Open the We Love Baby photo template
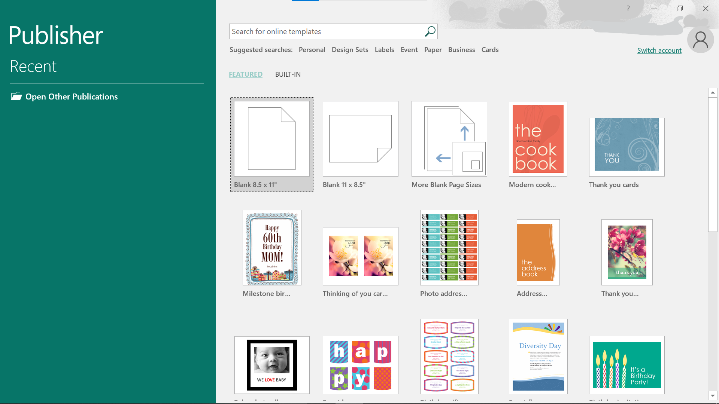 point(272,365)
